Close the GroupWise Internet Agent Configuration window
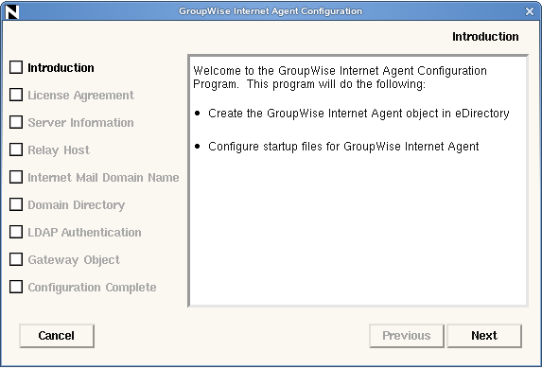Image resolution: width=542 pixels, height=369 pixels. click(x=529, y=11)
